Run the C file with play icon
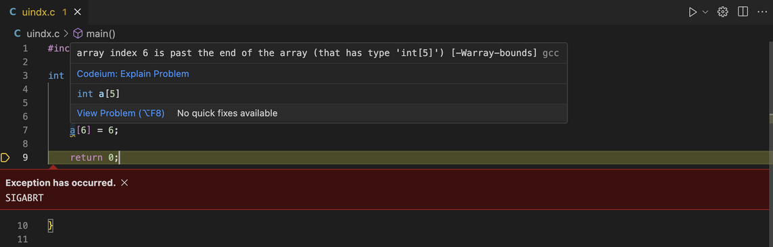This screenshot has width=773, height=247. (x=693, y=11)
